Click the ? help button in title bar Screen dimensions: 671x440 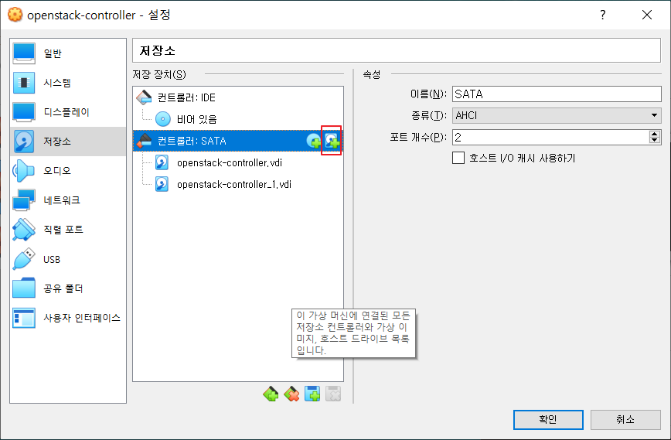point(603,15)
